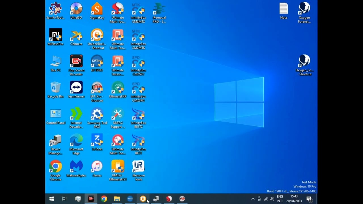Open the UMTv2 Support desktop shortcut

click(x=118, y=118)
